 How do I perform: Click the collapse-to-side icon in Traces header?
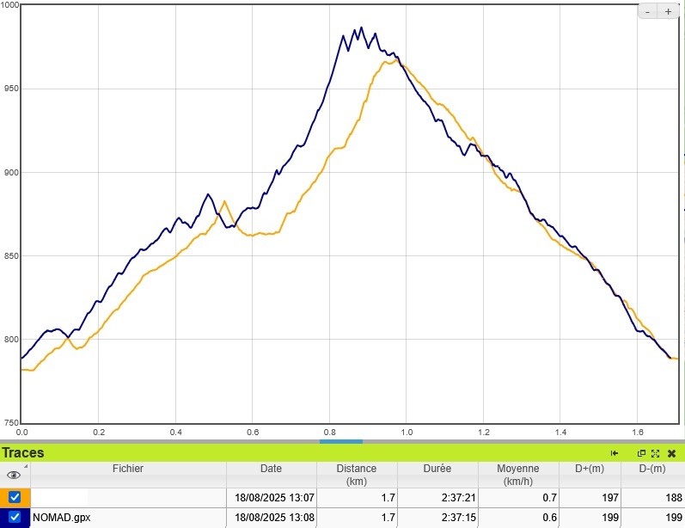[615, 453]
